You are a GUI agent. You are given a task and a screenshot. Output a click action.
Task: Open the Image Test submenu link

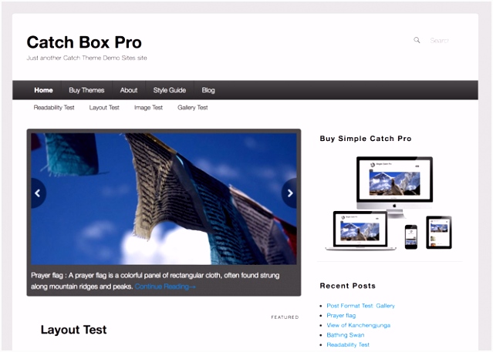pos(148,107)
